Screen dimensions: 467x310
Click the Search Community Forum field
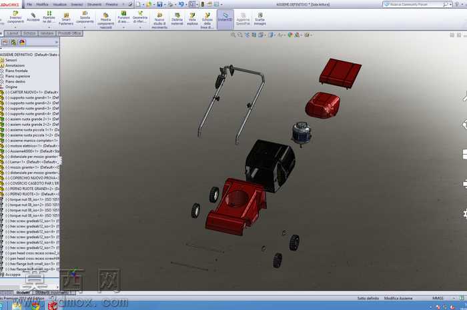[416, 5]
